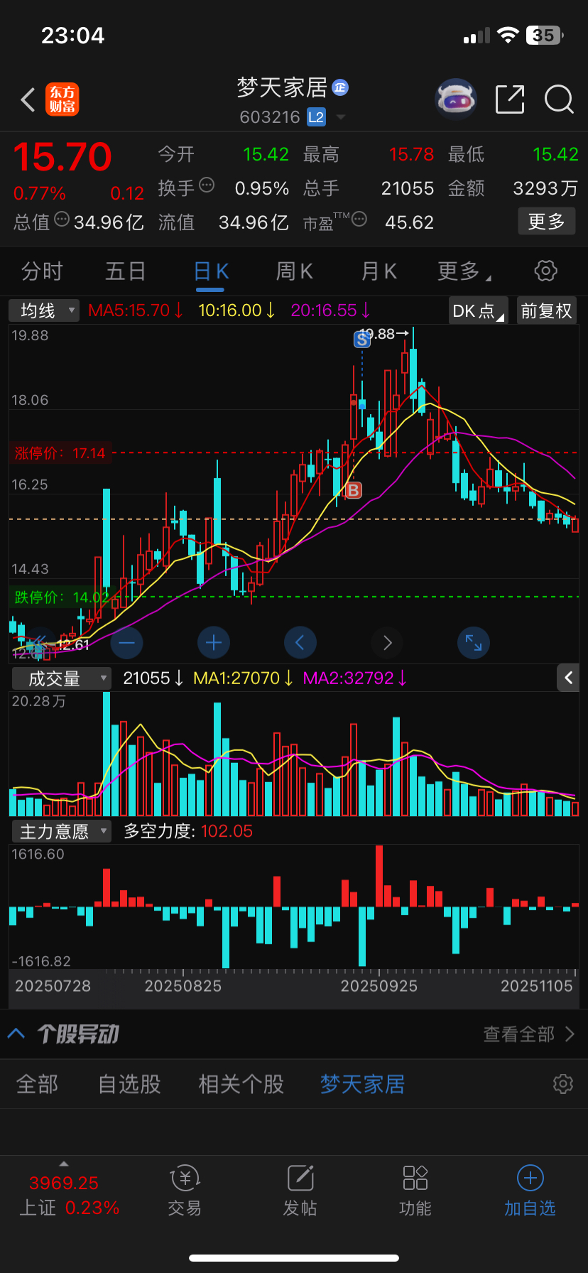
Task: Open the 主力意愿 indicator dropdown
Action: click(x=62, y=831)
